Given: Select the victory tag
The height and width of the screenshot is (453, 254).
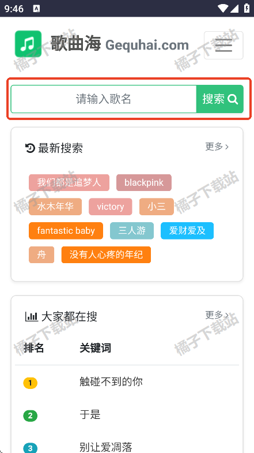Looking at the screenshot, I should tap(111, 207).
